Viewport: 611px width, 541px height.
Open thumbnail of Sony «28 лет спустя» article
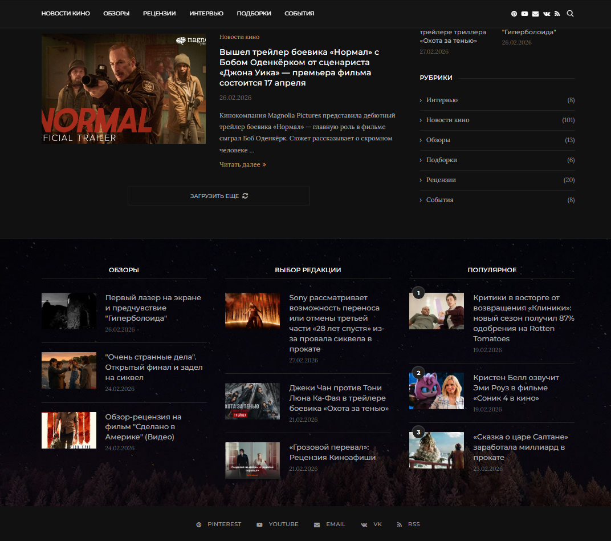coord(252,311)
